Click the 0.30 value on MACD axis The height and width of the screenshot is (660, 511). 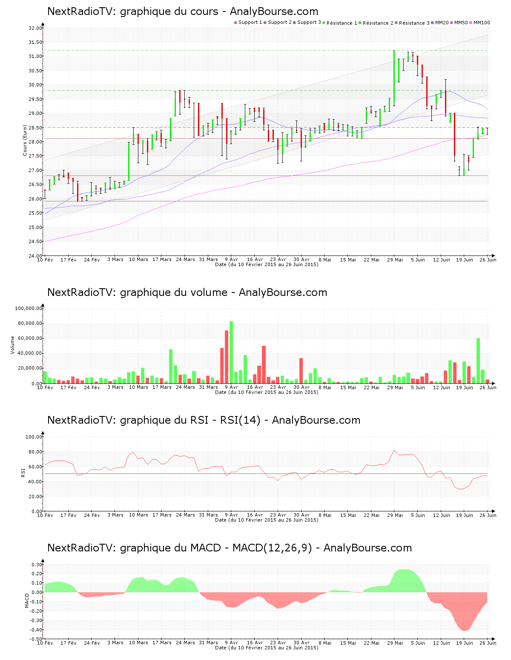click(37, 565)
